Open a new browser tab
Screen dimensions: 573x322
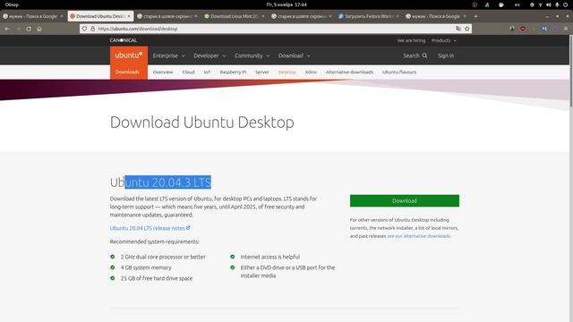click(x=475, y=16)
